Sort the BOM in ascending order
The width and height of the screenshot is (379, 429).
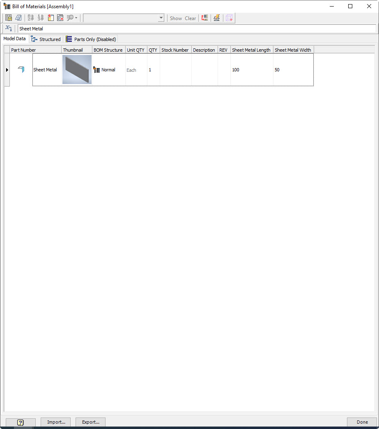(x=30, y=18)
